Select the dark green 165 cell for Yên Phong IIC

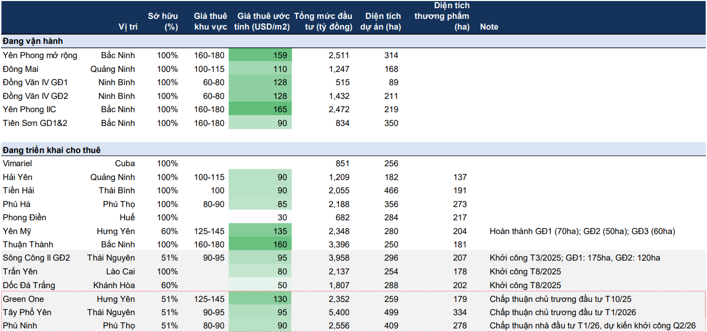click(260, 110)
